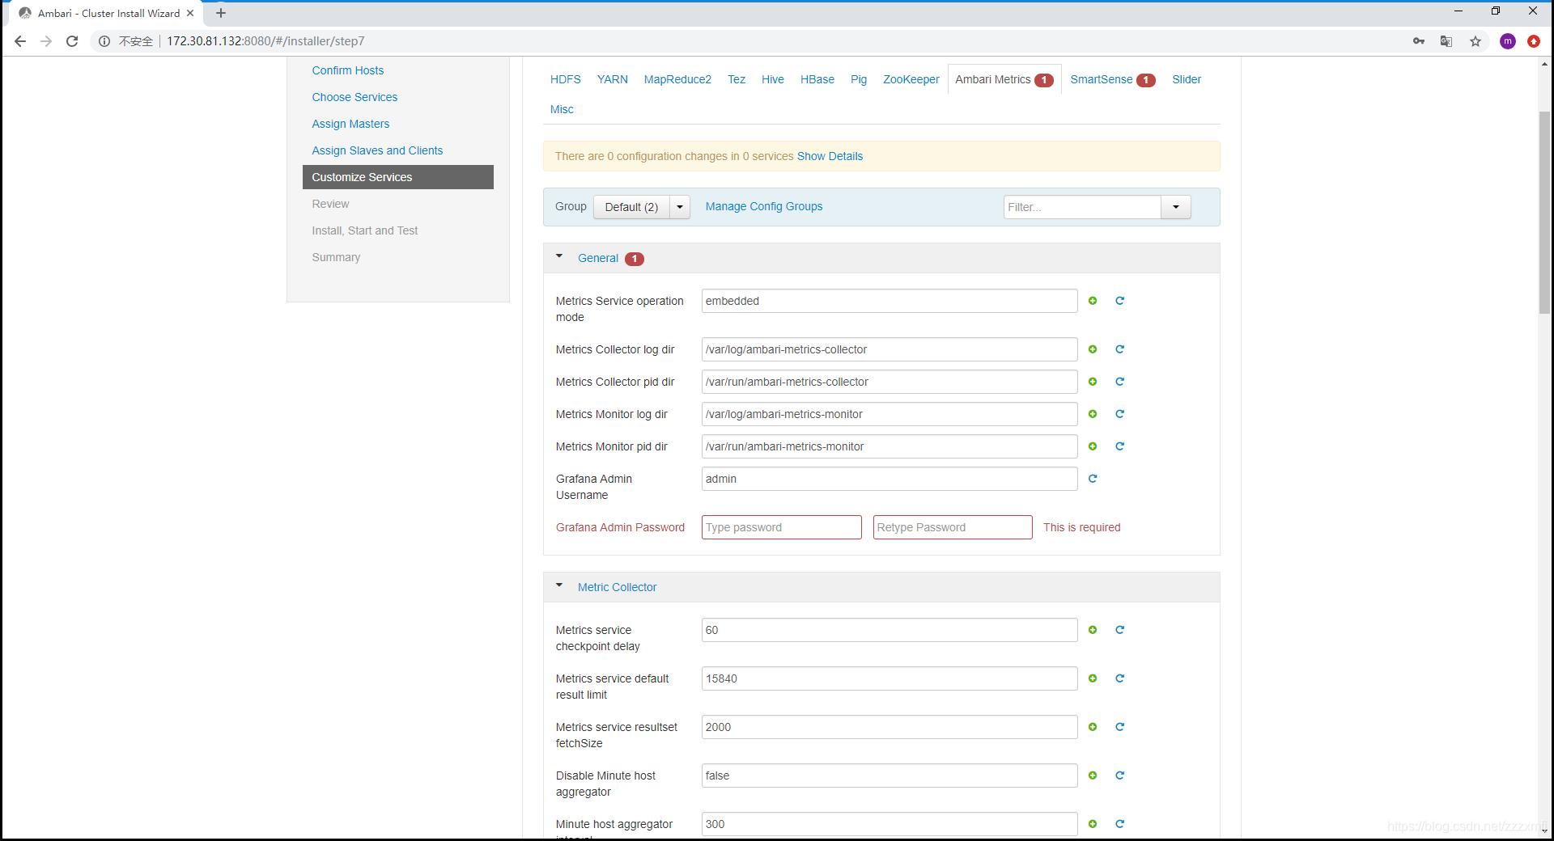Reload the browser page
This screenshot has width=1554, height=841.
(72, 41)
